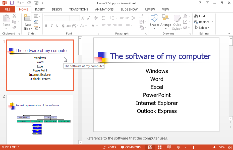The width and height of the screenshot is (233, 150).
Task: Click the Format Painter brush icon
Action: [14, 27]
